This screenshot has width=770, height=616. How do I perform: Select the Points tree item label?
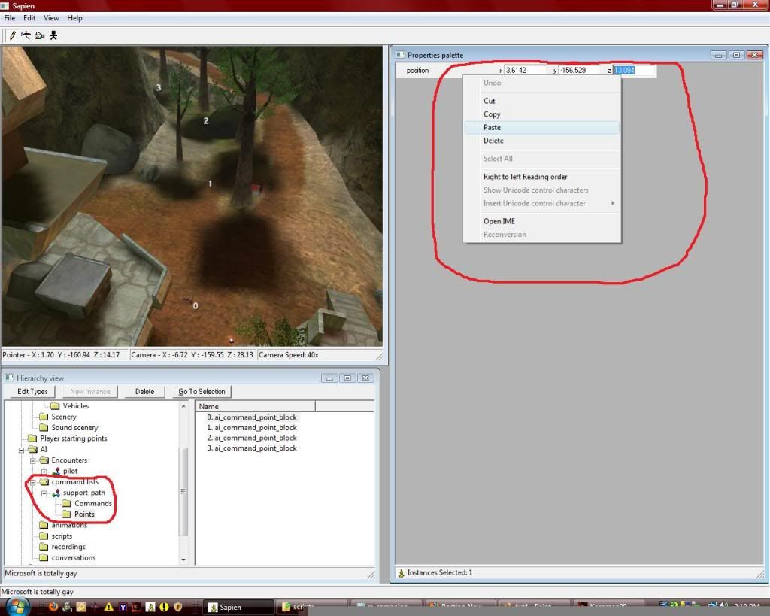84,514
